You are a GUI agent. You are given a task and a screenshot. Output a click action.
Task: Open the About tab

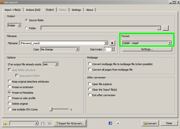tap(90, 10)
